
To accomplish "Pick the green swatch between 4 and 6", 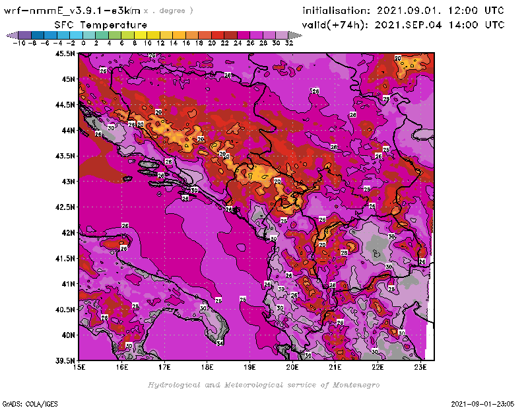I will click(x=115, y=36).
